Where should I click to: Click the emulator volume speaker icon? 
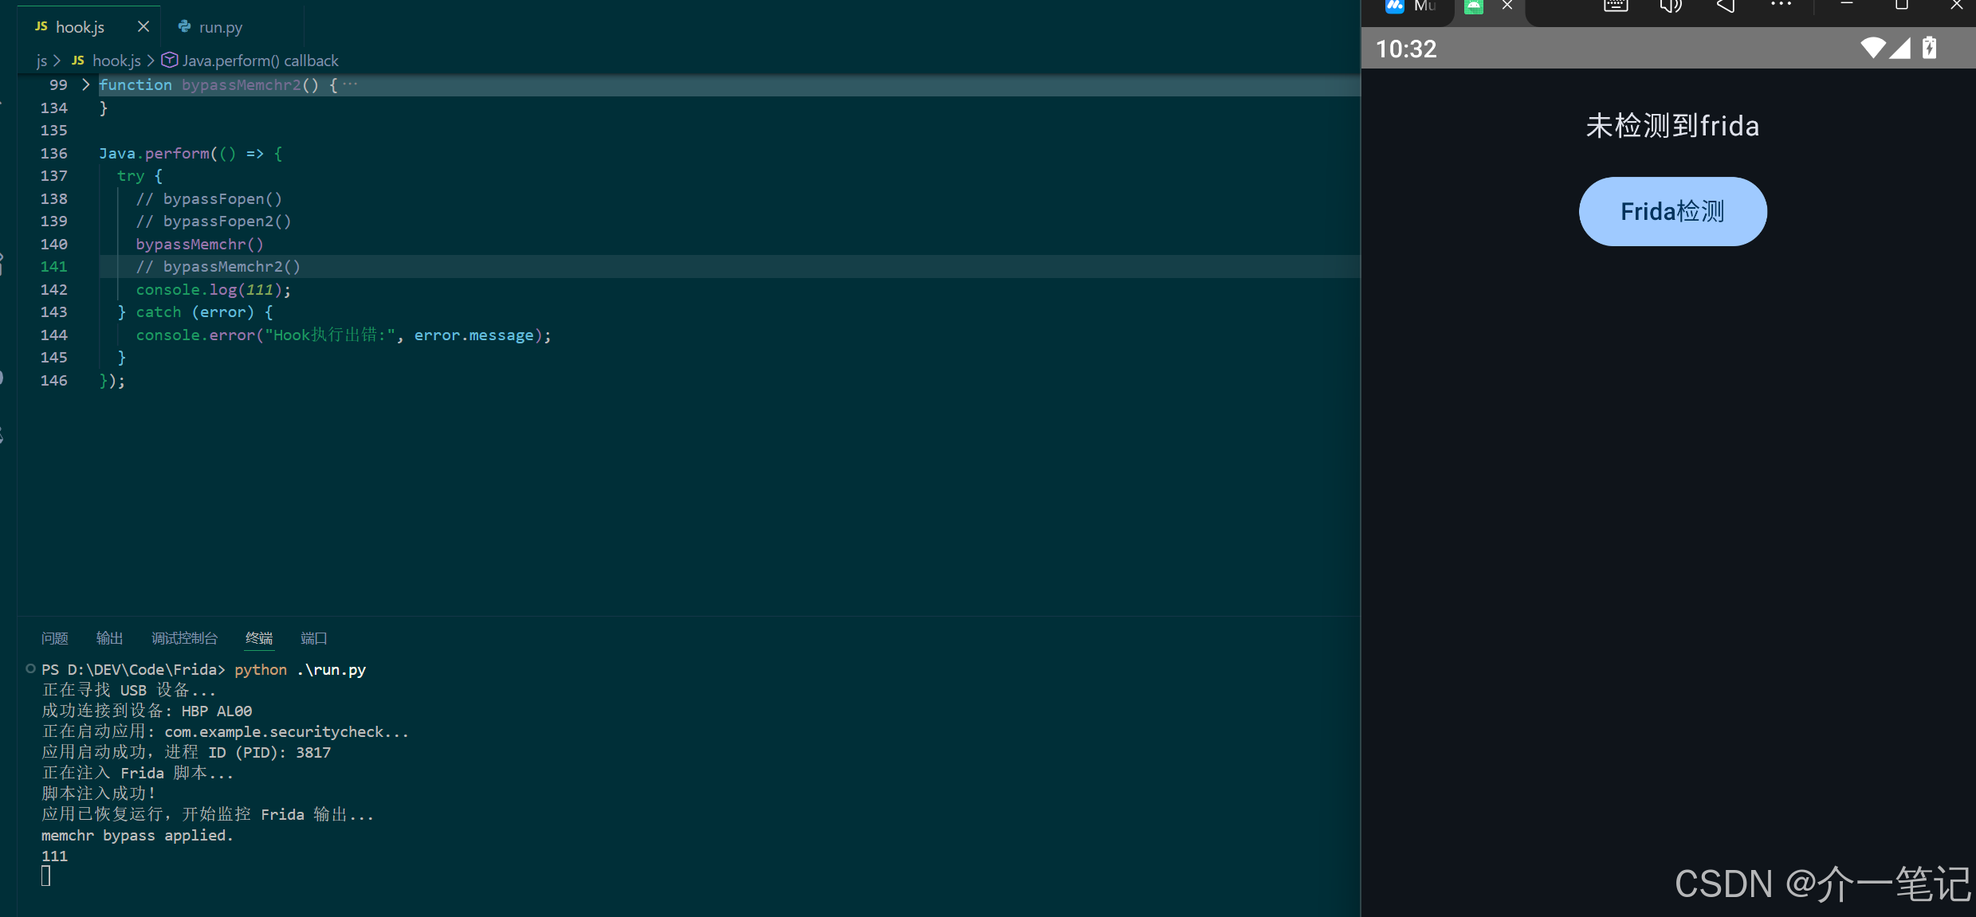(1671, 6)
